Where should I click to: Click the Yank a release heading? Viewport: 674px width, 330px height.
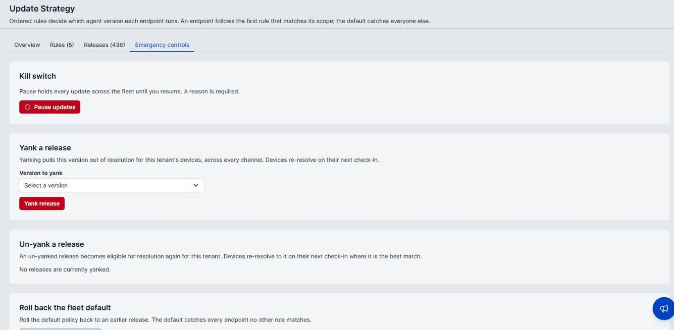[45, 148]
